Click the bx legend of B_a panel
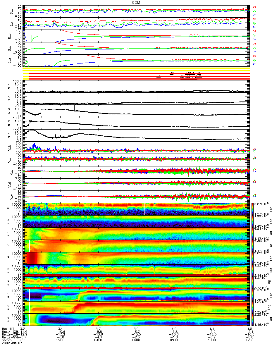The image size is (272, 351). [x=254, y=39]
